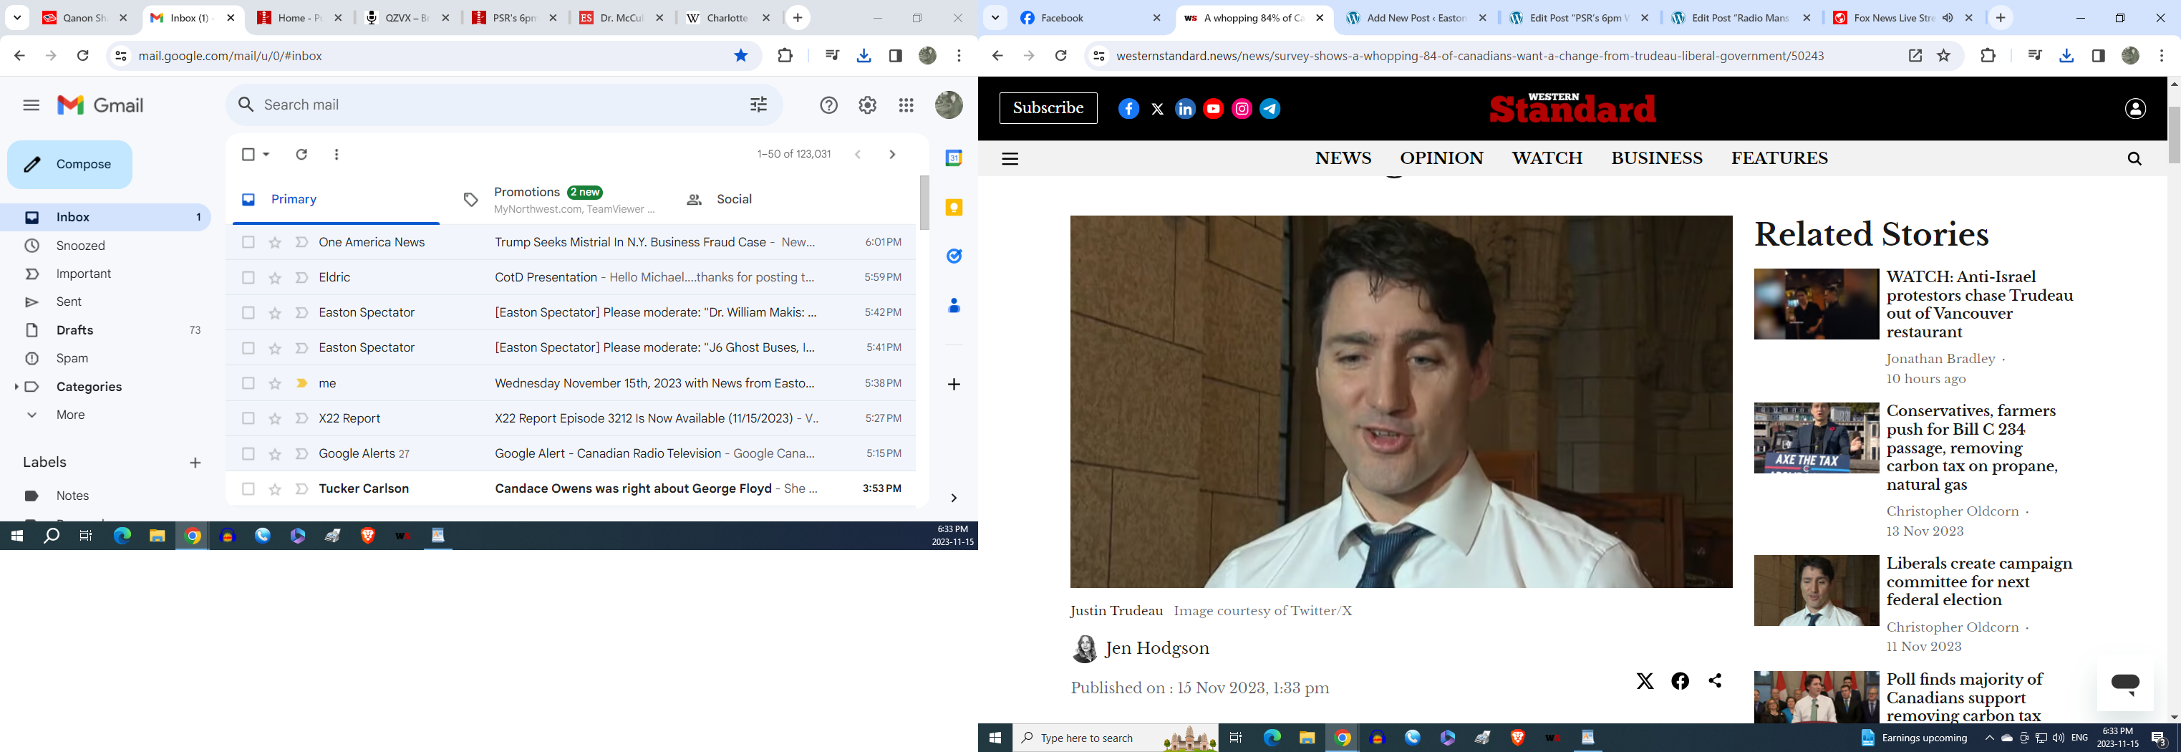Click the Compose button
Image resolution: width=2181 pixels, height=752 pixels.
coord(70,164)
